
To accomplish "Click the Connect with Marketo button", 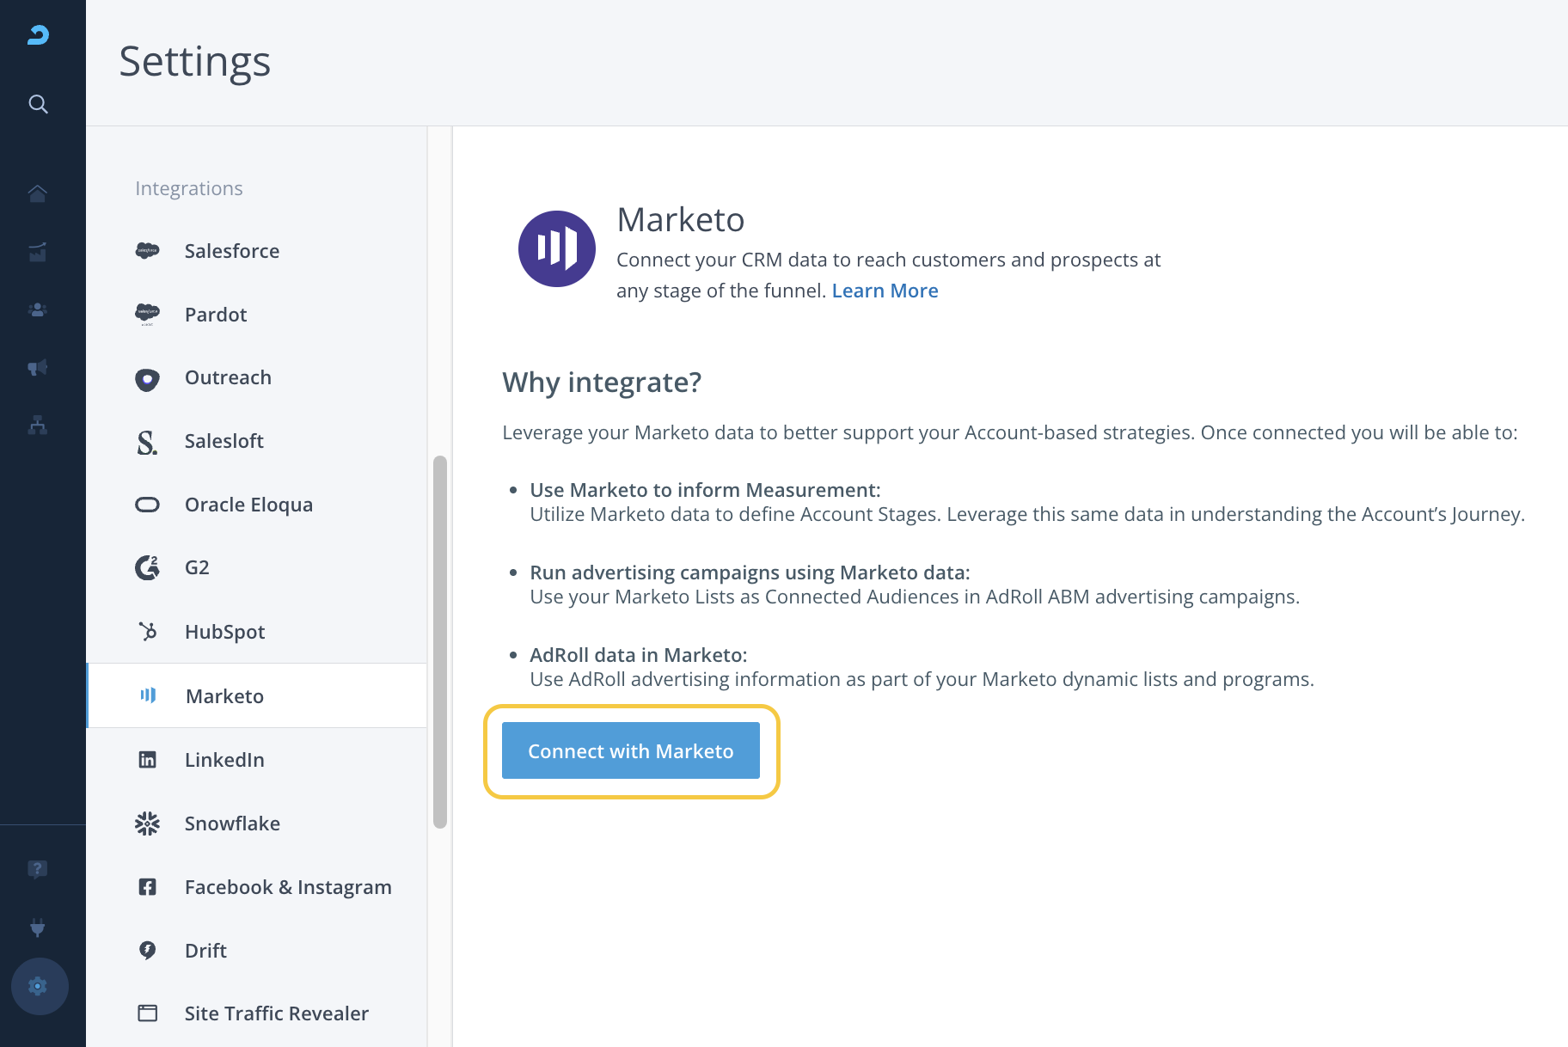I will point(631,750).
